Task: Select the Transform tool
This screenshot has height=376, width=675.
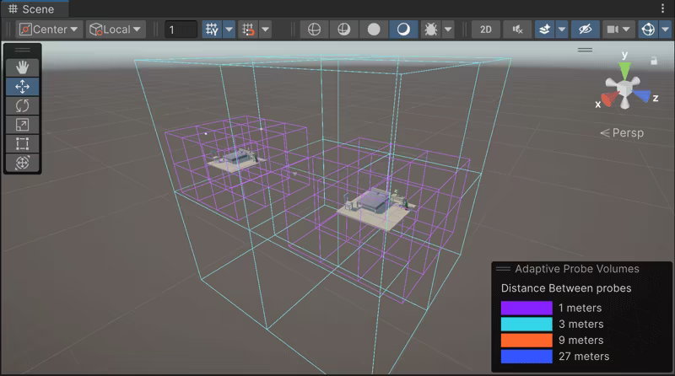Action: [23, 163]
